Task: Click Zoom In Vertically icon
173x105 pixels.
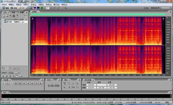Action: (73, 87)
